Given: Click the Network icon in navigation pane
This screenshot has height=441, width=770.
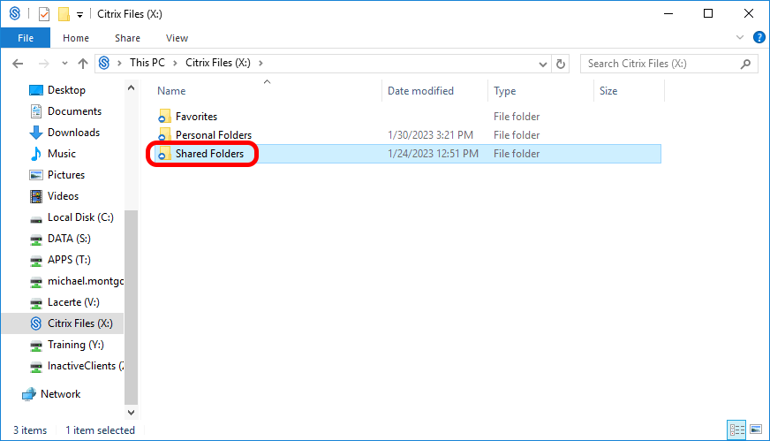Looking at the screenshot, I should click(29, 394).
